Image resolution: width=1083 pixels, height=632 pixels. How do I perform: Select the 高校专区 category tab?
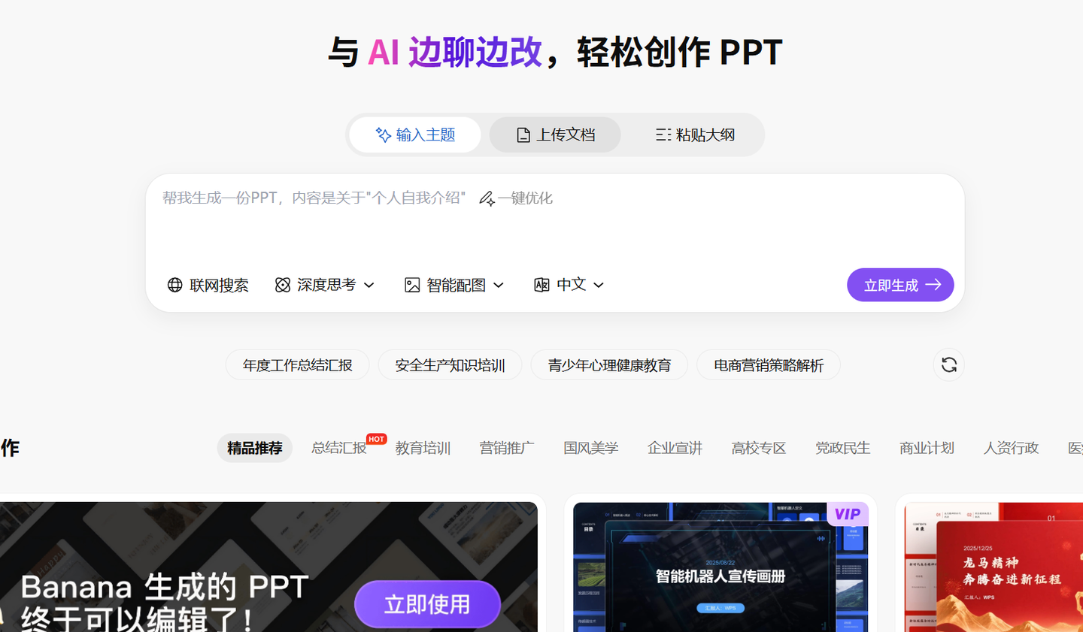(x=759, y=448)
